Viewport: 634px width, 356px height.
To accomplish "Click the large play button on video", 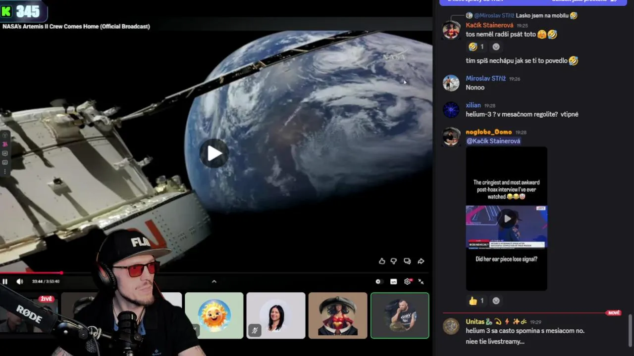I will tap(214, 153).
